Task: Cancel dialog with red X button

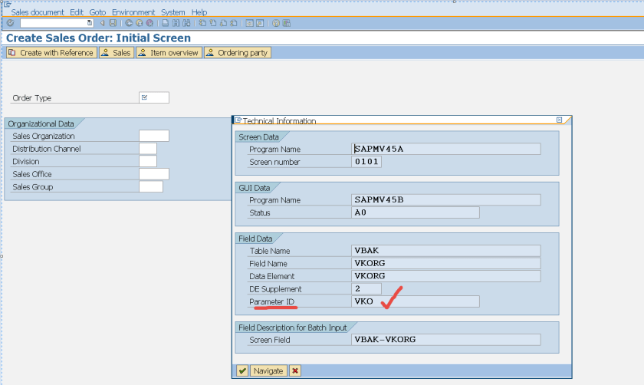Action: pos(295,370)
